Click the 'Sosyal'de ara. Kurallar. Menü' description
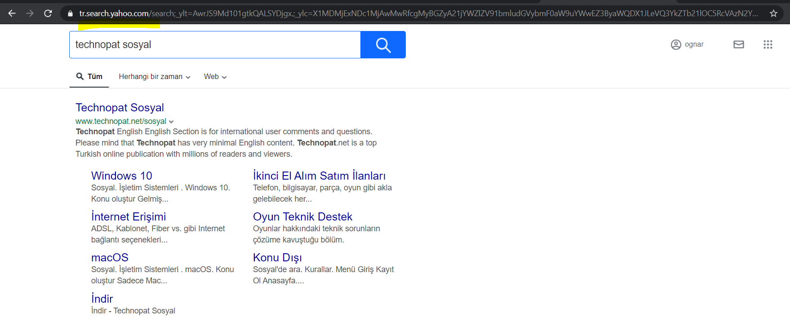The image size is (790, 326). 323,269
